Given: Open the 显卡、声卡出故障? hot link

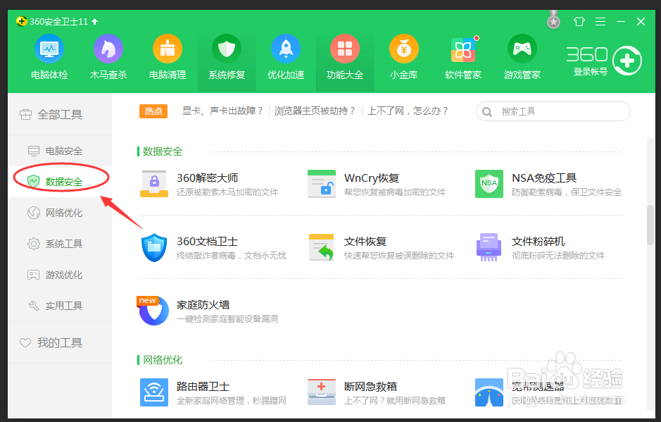Looking at the screenshot, I should (x=222, y=111).
